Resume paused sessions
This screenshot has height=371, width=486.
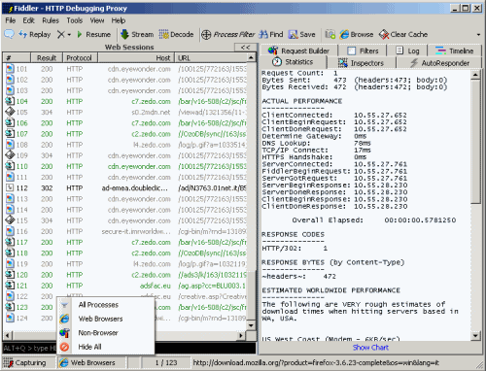click(93, 34)
